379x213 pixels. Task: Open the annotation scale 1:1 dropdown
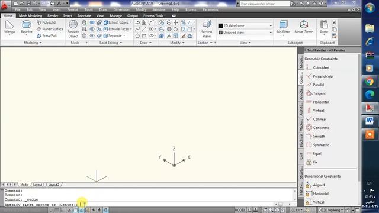[x=297, y=210]
